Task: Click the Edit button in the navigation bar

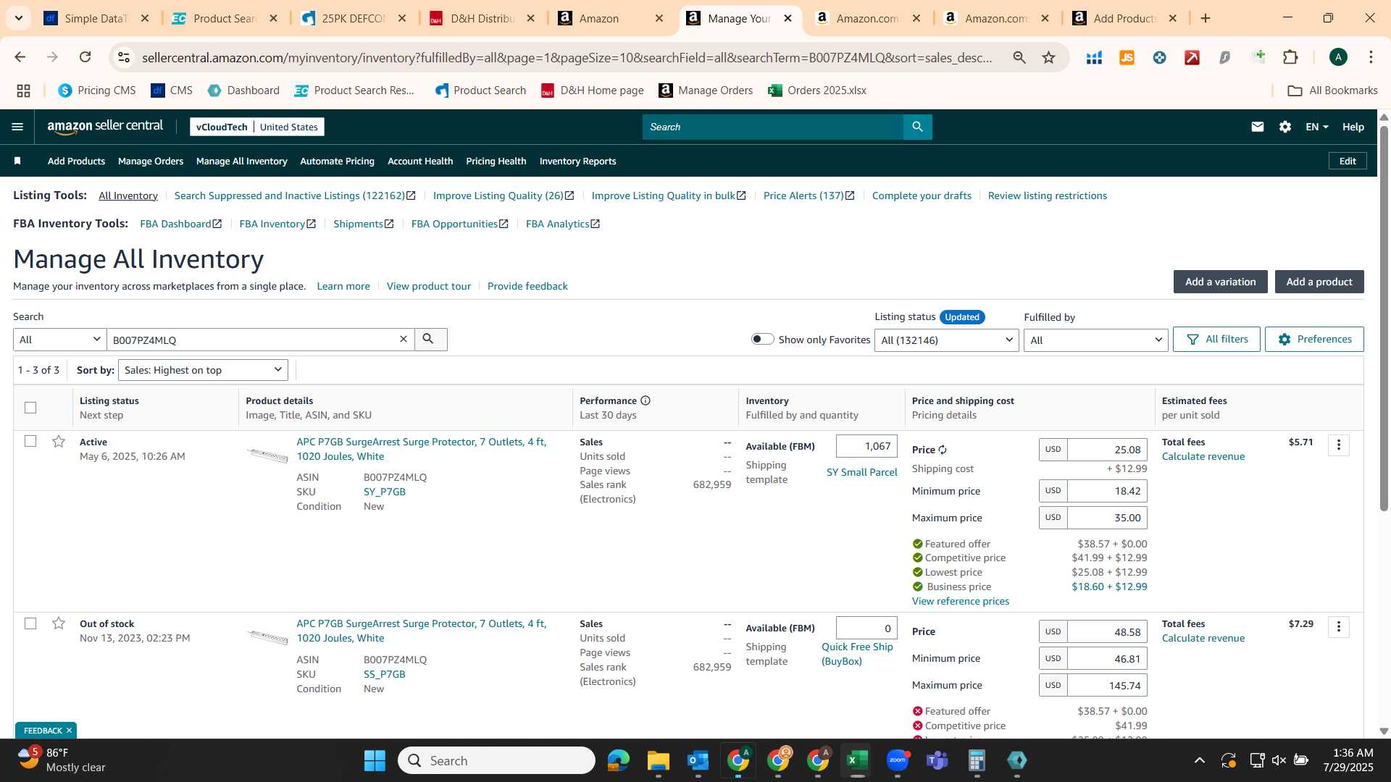Action: 1348,161
